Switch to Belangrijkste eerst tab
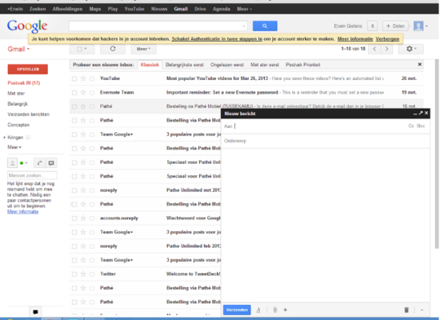Viewport: 440px width, 320px height. coord(184,65)
